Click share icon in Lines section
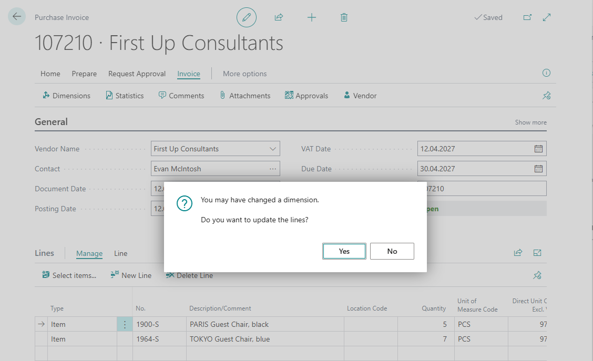Image resolution: width=593 pixels, height=361 pixels. tap(518, 253)
